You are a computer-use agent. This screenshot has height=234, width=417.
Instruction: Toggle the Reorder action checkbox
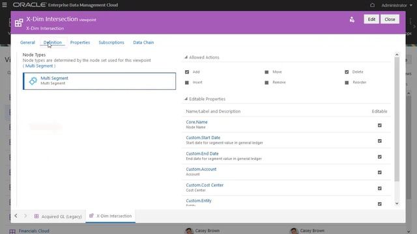(347, 83)
